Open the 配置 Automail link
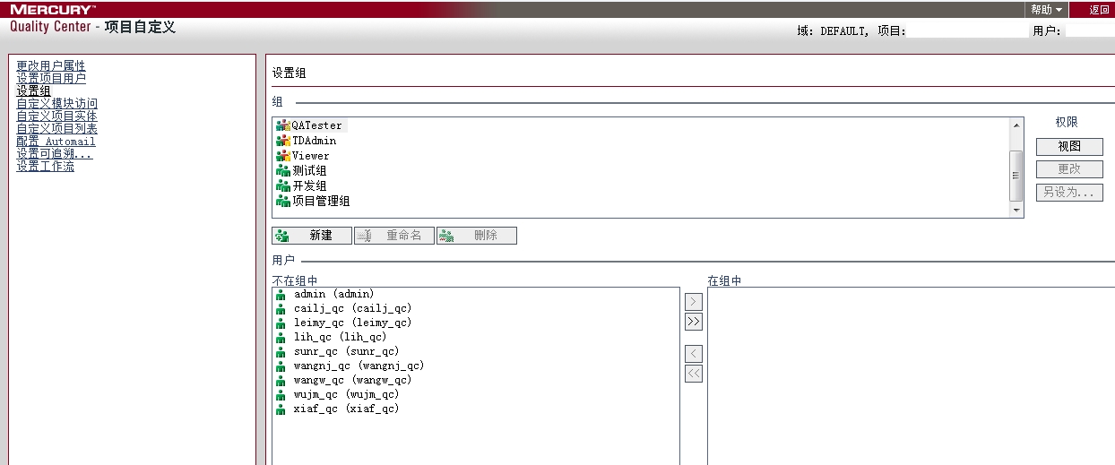 point(56,142)
